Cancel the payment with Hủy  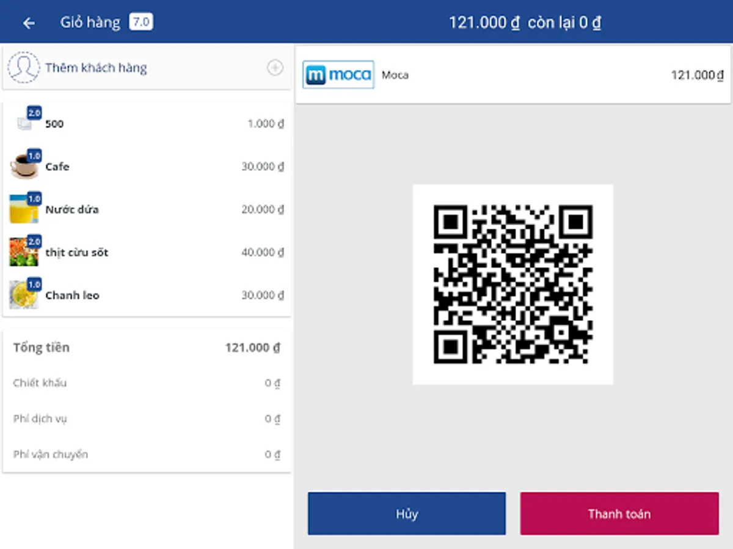407,514
